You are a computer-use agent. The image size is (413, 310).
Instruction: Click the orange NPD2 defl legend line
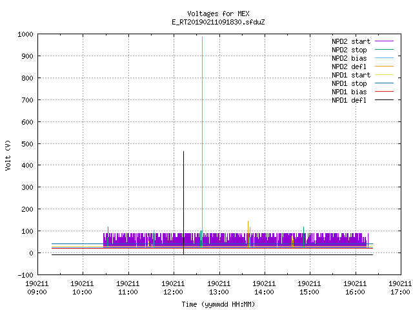[x=384, y=67]
